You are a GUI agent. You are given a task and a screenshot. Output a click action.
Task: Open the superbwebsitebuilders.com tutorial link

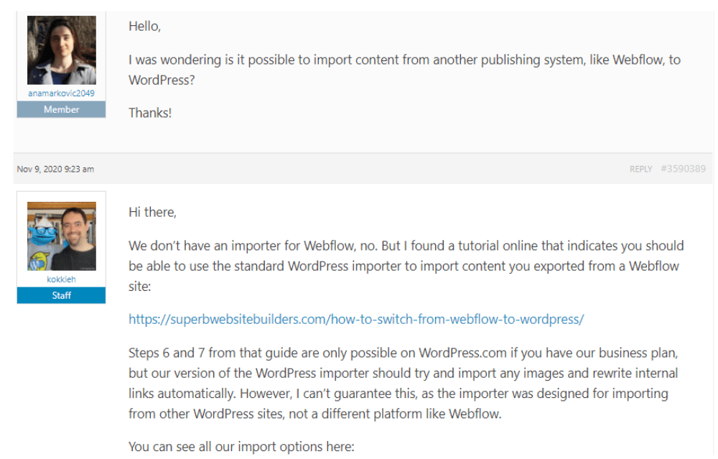(356, 319)
